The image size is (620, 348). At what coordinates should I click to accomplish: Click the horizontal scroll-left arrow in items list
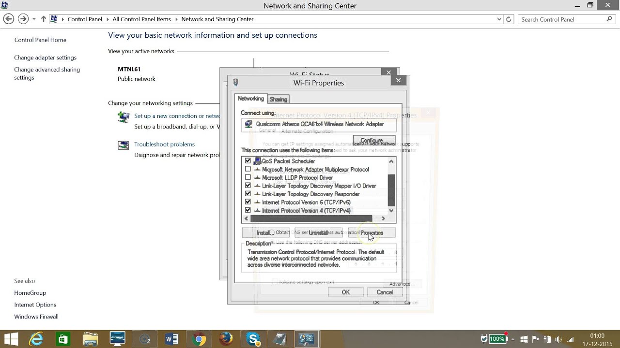[x=246, y=218]
